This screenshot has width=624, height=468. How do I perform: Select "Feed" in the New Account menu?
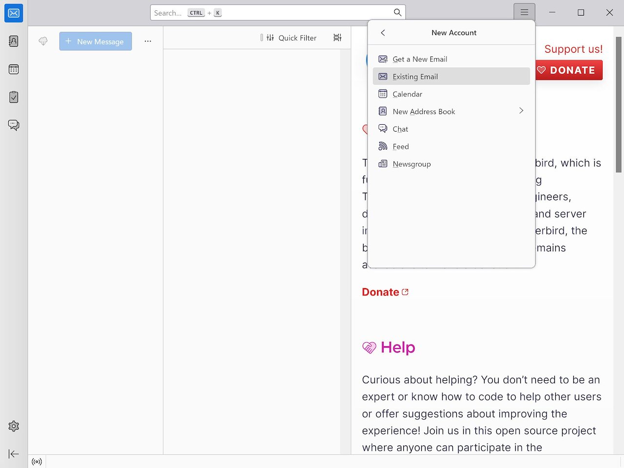click(400, 146)
